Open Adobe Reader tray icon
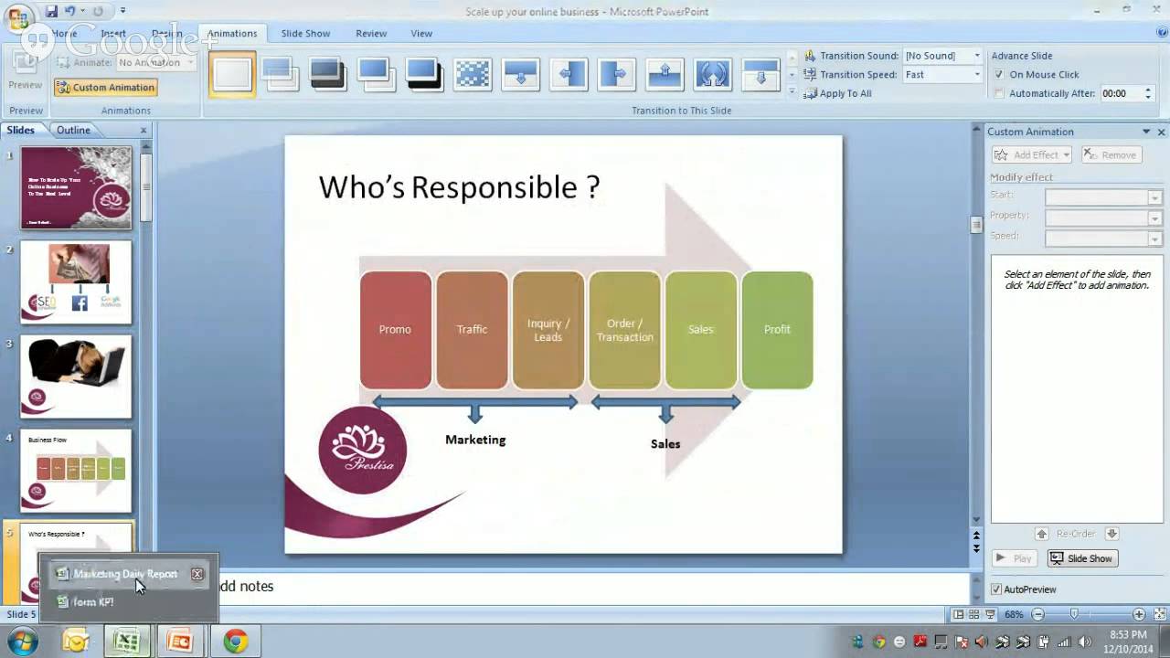The width and height of the screenshot is (1170, 658). tap(920, 642)
